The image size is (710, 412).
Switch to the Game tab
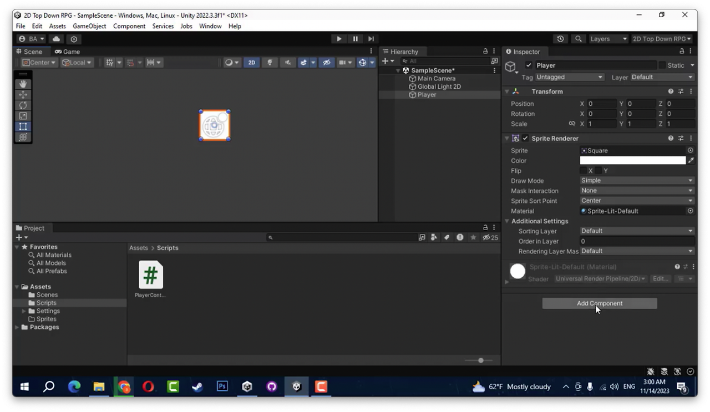point(67,52)
